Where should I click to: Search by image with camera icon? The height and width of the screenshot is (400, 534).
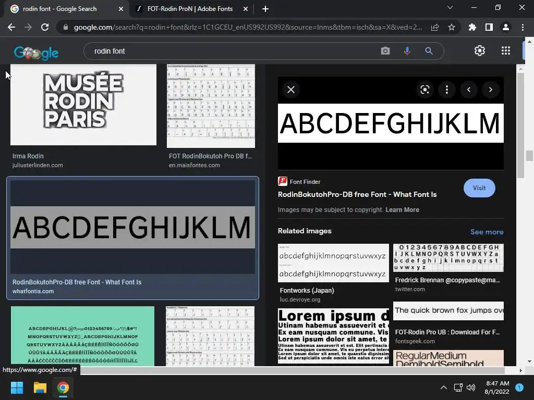click(x=385, y=51)
